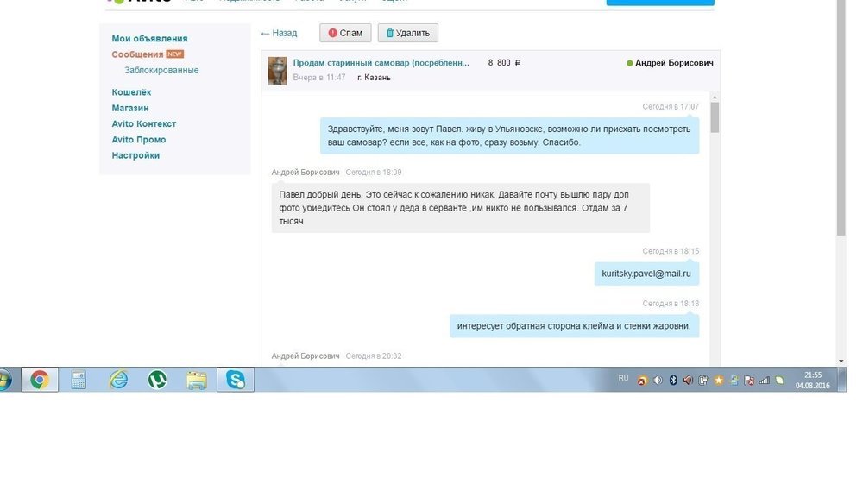The height and width of the screenshot is (485, 863).
Task: Mark conversation as Спам
Action: (345, 33)
